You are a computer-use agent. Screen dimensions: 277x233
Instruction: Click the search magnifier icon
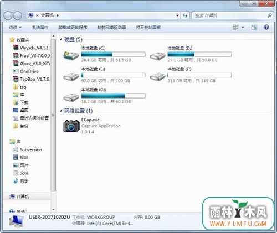click(x=270, y=15)
